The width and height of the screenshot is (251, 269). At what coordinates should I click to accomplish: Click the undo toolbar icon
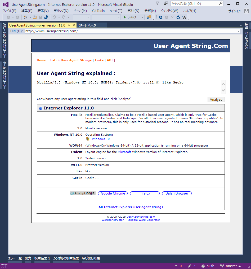point(54,17)
